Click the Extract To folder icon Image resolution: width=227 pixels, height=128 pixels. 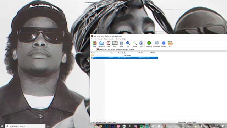(x=101, y=44)
